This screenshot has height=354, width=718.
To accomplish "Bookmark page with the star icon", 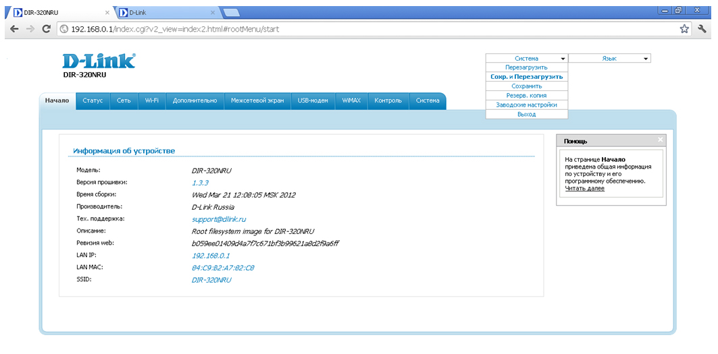I will (684, 29).
